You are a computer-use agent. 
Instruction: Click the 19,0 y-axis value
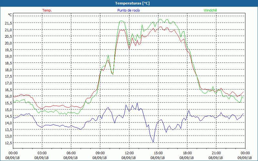coord(8,57)
